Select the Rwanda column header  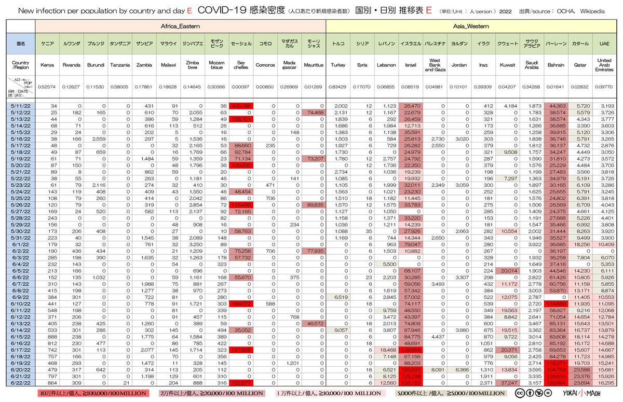pyautogui.click(x=72, y=65)
